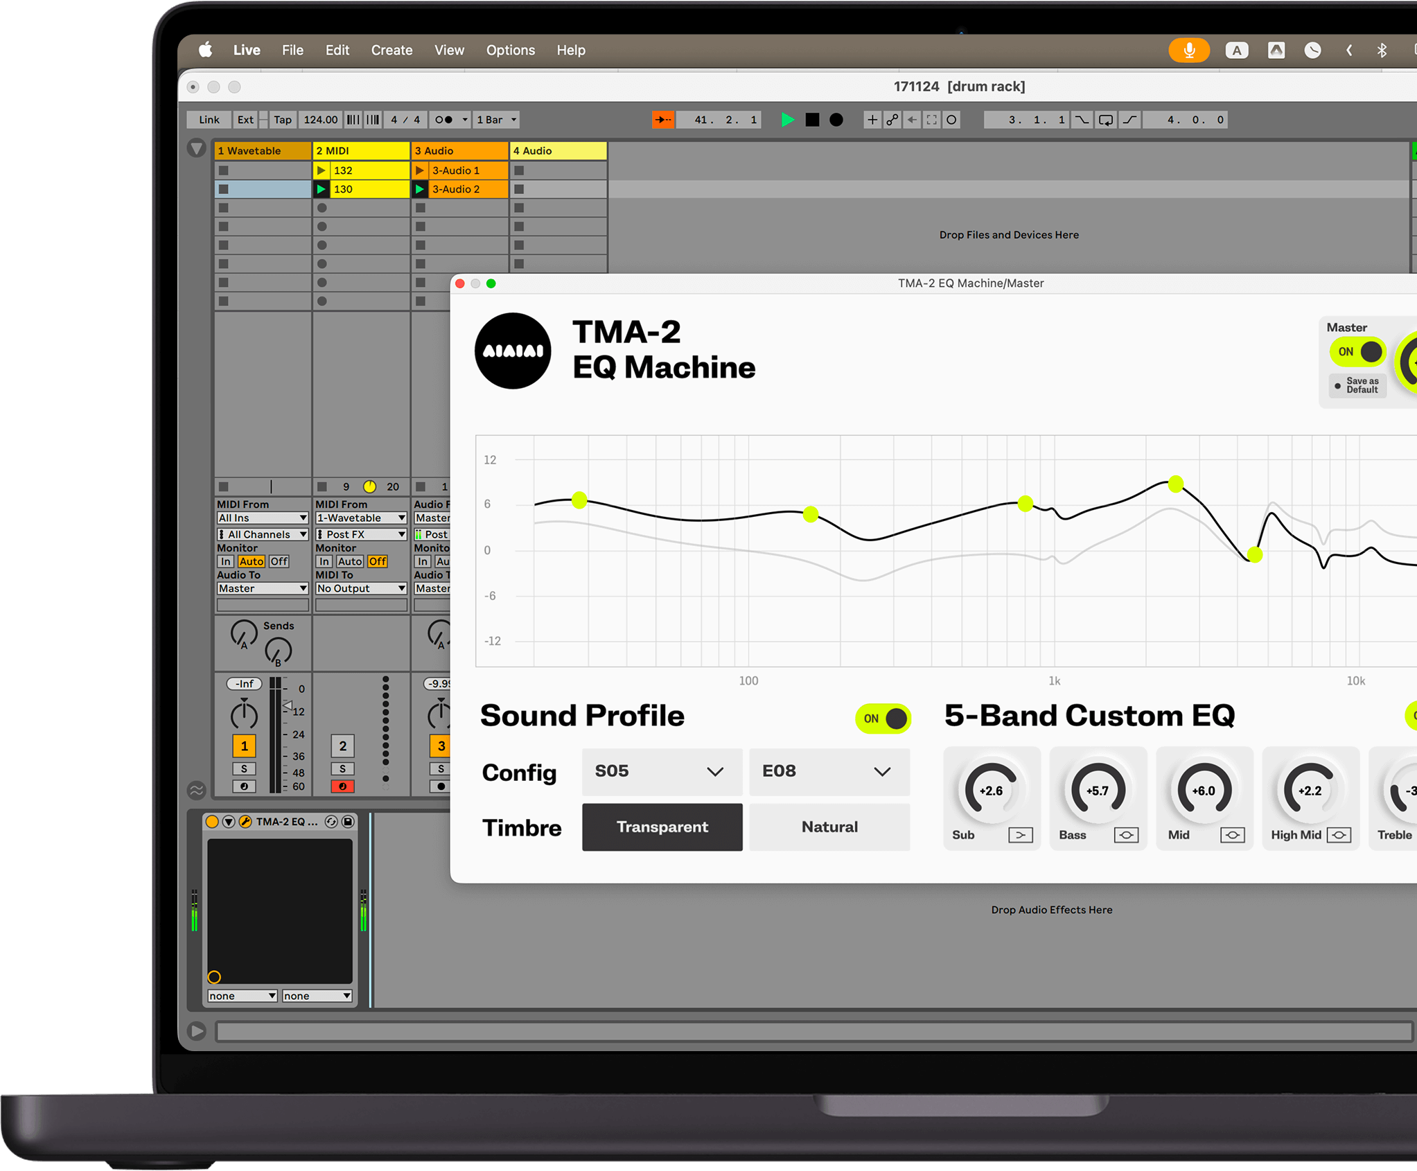This screenshot has height=1171, width=1417.
Task: Open the Options menu
Action: [511, 49]
